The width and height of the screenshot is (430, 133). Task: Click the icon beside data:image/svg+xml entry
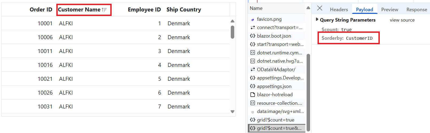253,112
